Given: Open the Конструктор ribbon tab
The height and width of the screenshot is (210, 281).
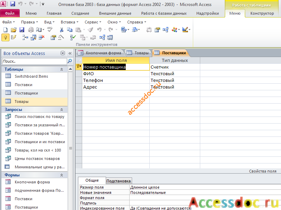Looking at the screenshot, I should (262, 13).
